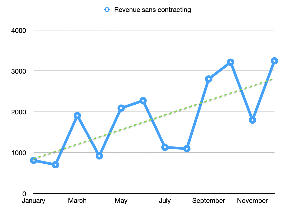
Task: Click the 3000 y-axis label
Action: [19, 71]
